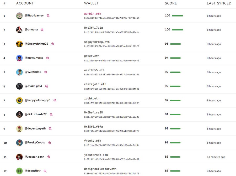
Task: Click magnifier icon next to @cmoona
Action: (42, 30)
